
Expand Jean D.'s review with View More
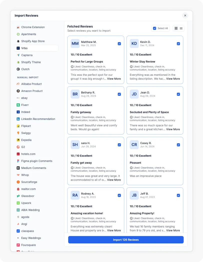(173, 129)
